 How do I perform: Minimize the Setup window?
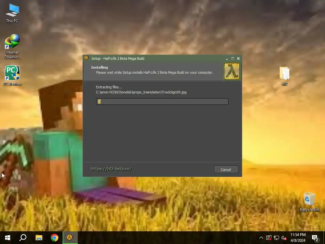(x=227, y=58)
